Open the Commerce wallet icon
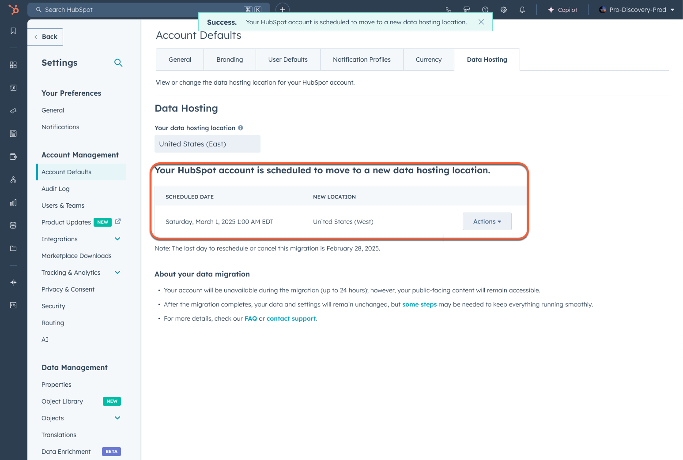Viewport: 683px width, 460px height. coord(13,157)
